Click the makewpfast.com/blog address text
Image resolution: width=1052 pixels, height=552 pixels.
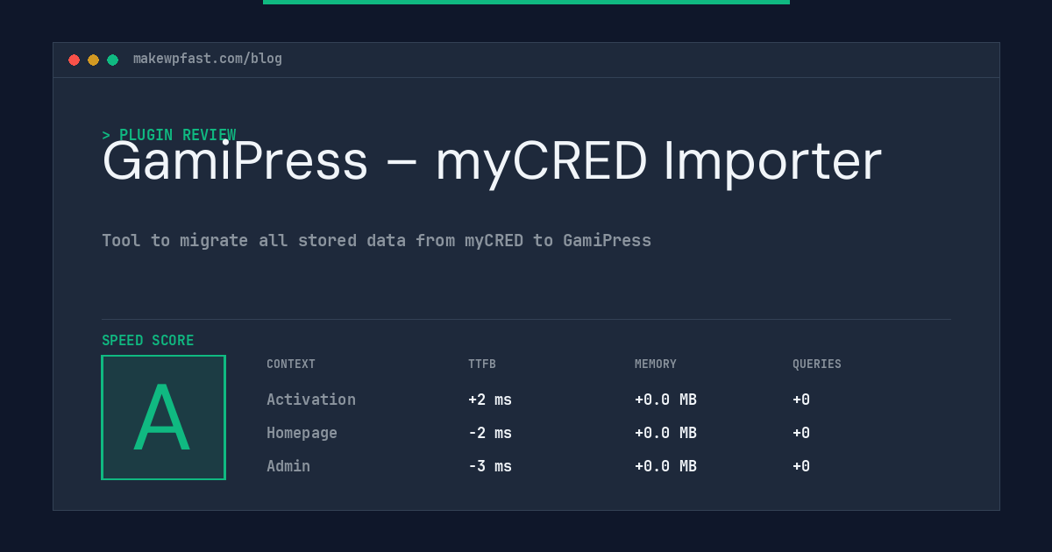[x=208, y=59]
